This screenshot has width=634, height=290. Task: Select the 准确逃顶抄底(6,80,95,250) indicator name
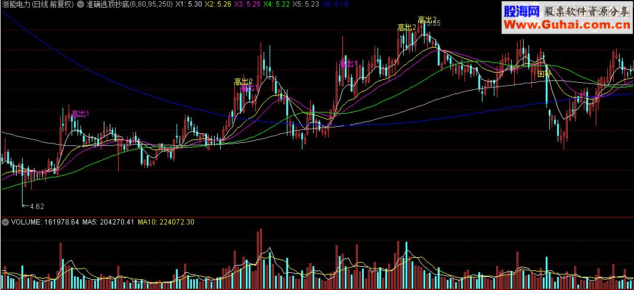point(129,4)
